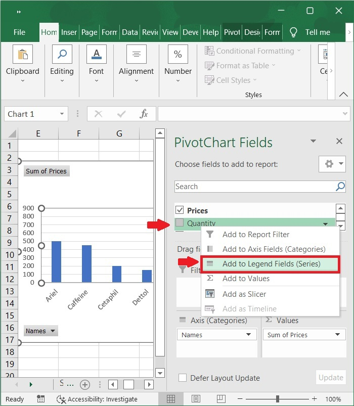Close the PivotChart Fields pane
The height and width of the screenshot is (406, 354).
(339, 141)
